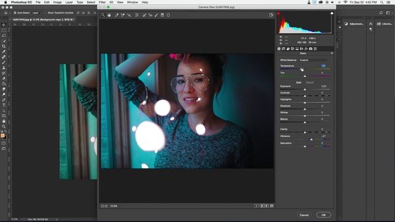
Task: Select the Radial Filter tool
Action: tap(168, 15)
